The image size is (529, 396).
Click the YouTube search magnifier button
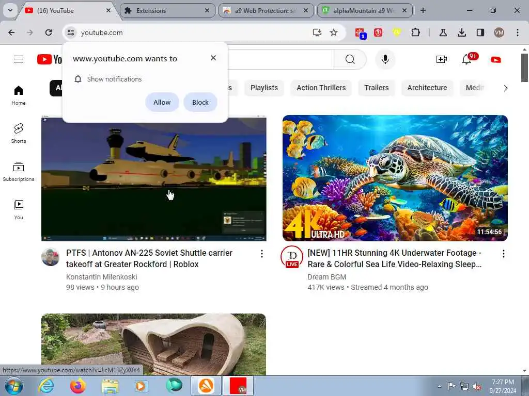(x=350, y=59)
